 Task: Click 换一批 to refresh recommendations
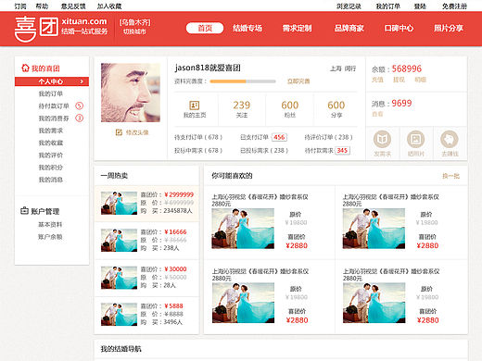(x=450, y=176)
